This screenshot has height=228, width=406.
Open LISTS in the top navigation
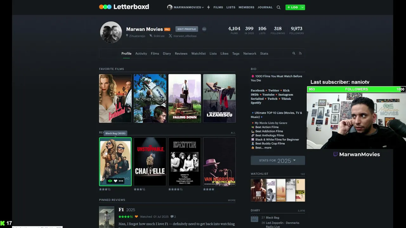tap(231, 7)
